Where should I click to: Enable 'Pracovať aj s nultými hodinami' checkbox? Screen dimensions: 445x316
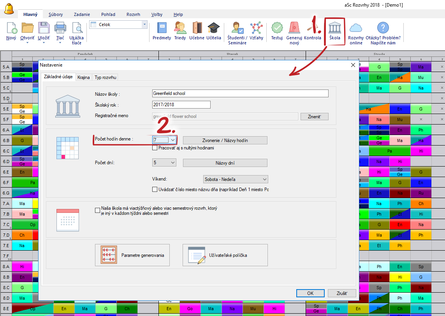pyautogui.click(x=155, y=148)
